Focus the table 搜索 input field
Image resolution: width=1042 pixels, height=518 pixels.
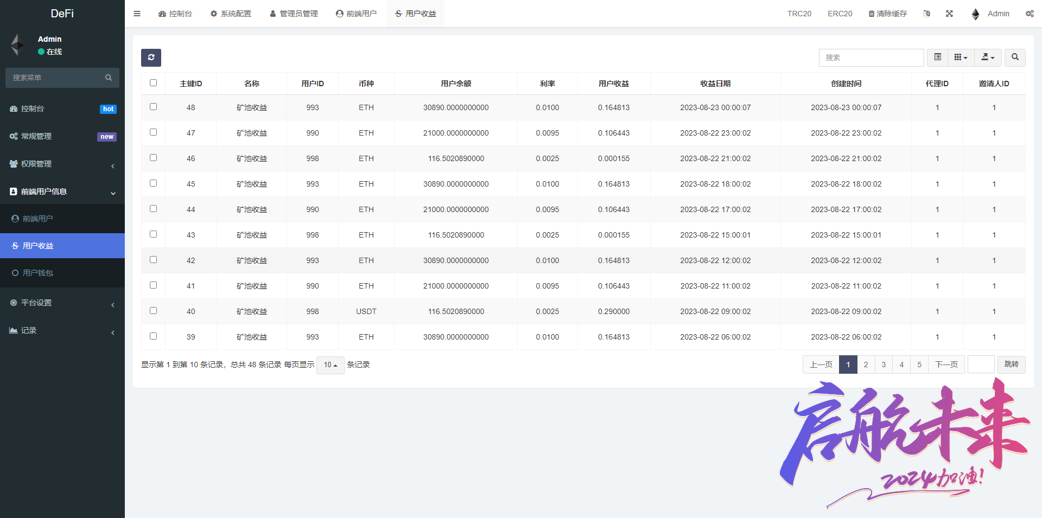[871, 57]
